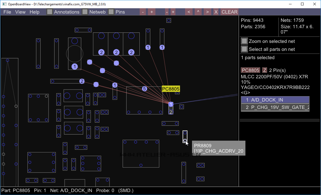Screen dimensions: 321x195
Task: Click the second minus button in toolbar
Action: pyautogui.click(x=167, y=12)
